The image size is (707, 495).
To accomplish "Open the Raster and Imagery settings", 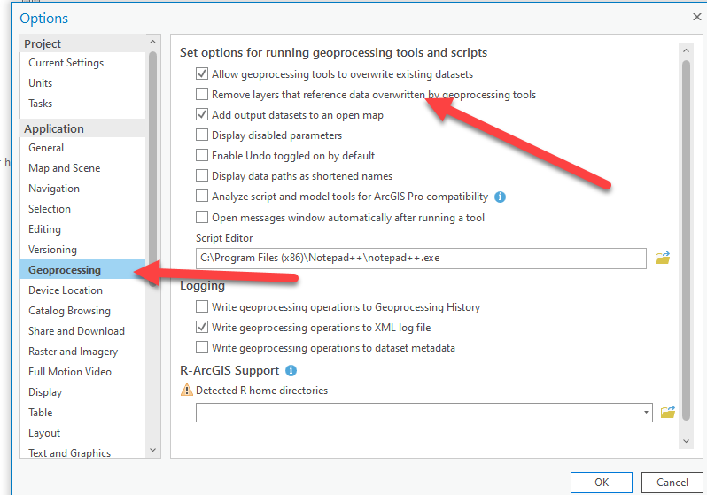I will click(x=73, y=352).
